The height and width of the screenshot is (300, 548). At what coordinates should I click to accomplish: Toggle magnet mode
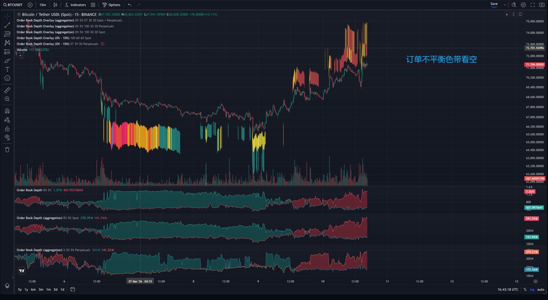pos(7,111)
